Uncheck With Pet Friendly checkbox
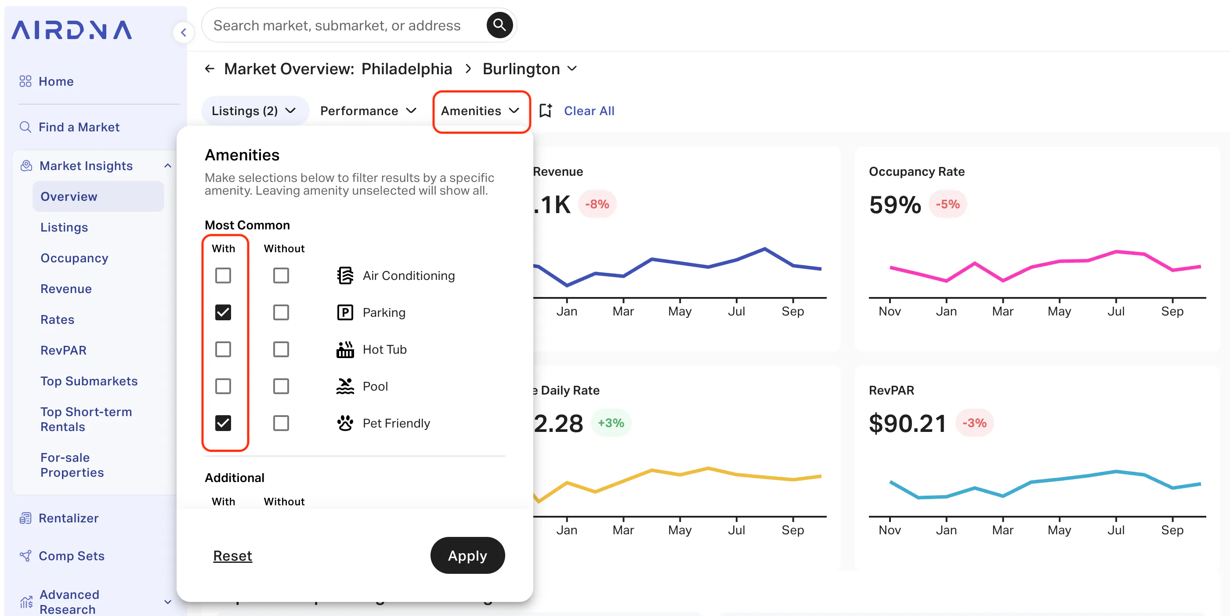 pyautogui.click(x=223, y=423)
